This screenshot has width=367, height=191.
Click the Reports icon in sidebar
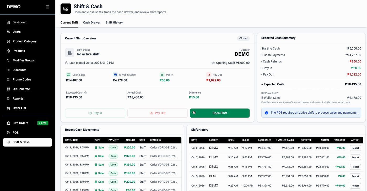click(8, 99)
